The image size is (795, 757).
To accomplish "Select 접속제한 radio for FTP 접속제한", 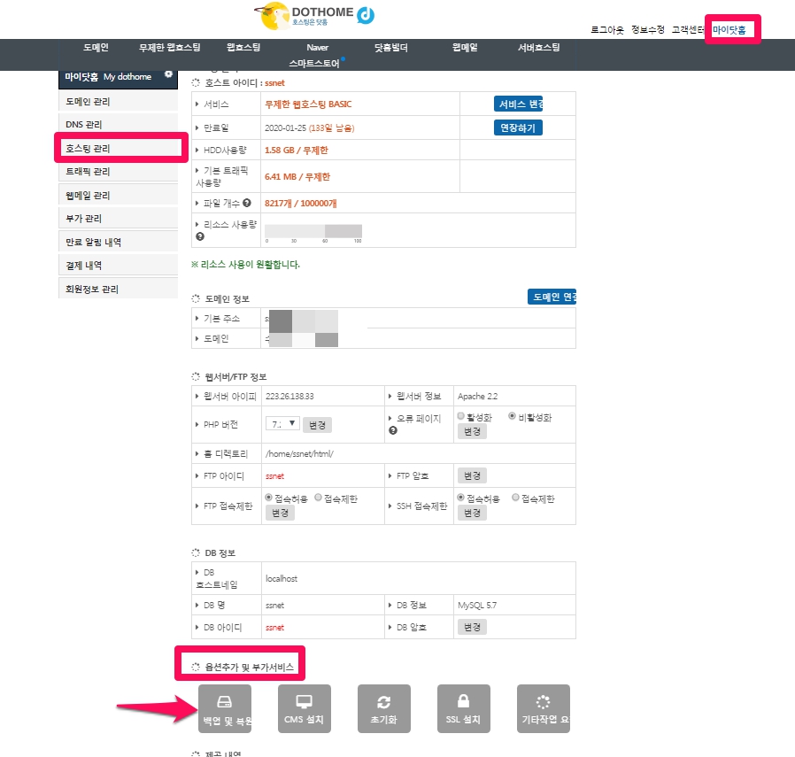I will click(319, 498).
